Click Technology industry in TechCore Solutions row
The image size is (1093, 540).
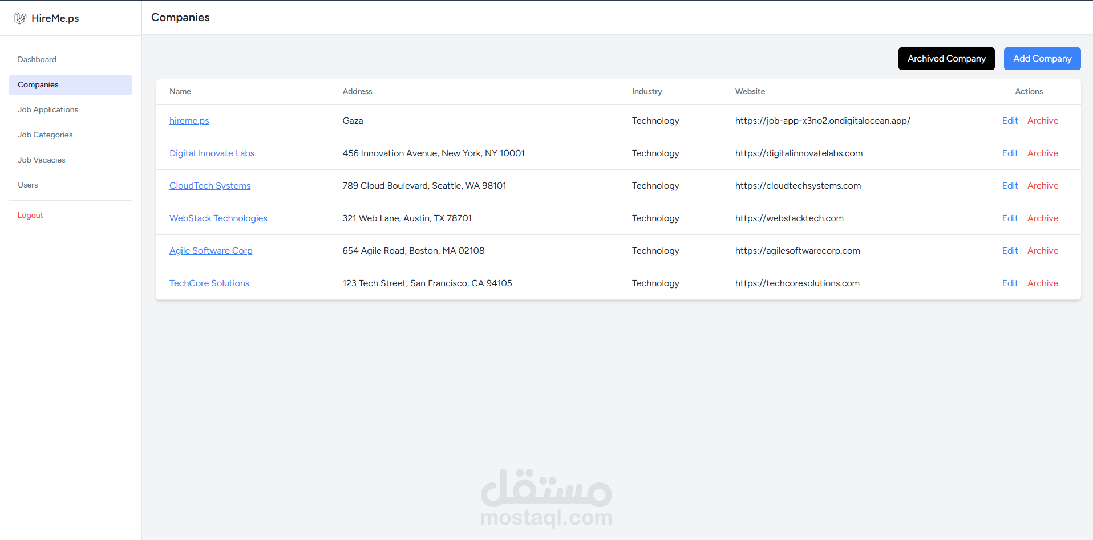coord(655,283)
